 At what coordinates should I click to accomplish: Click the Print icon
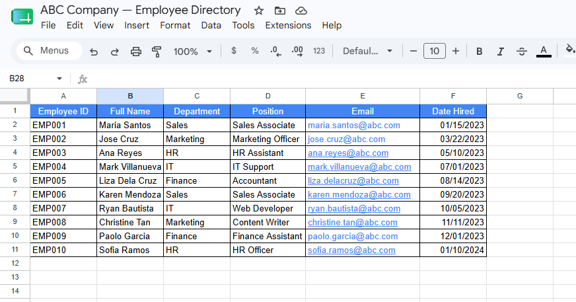pos(136,52)
